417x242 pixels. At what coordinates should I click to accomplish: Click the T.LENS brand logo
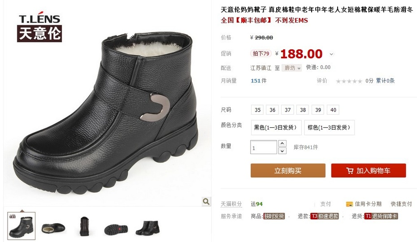tap(39, 26)
